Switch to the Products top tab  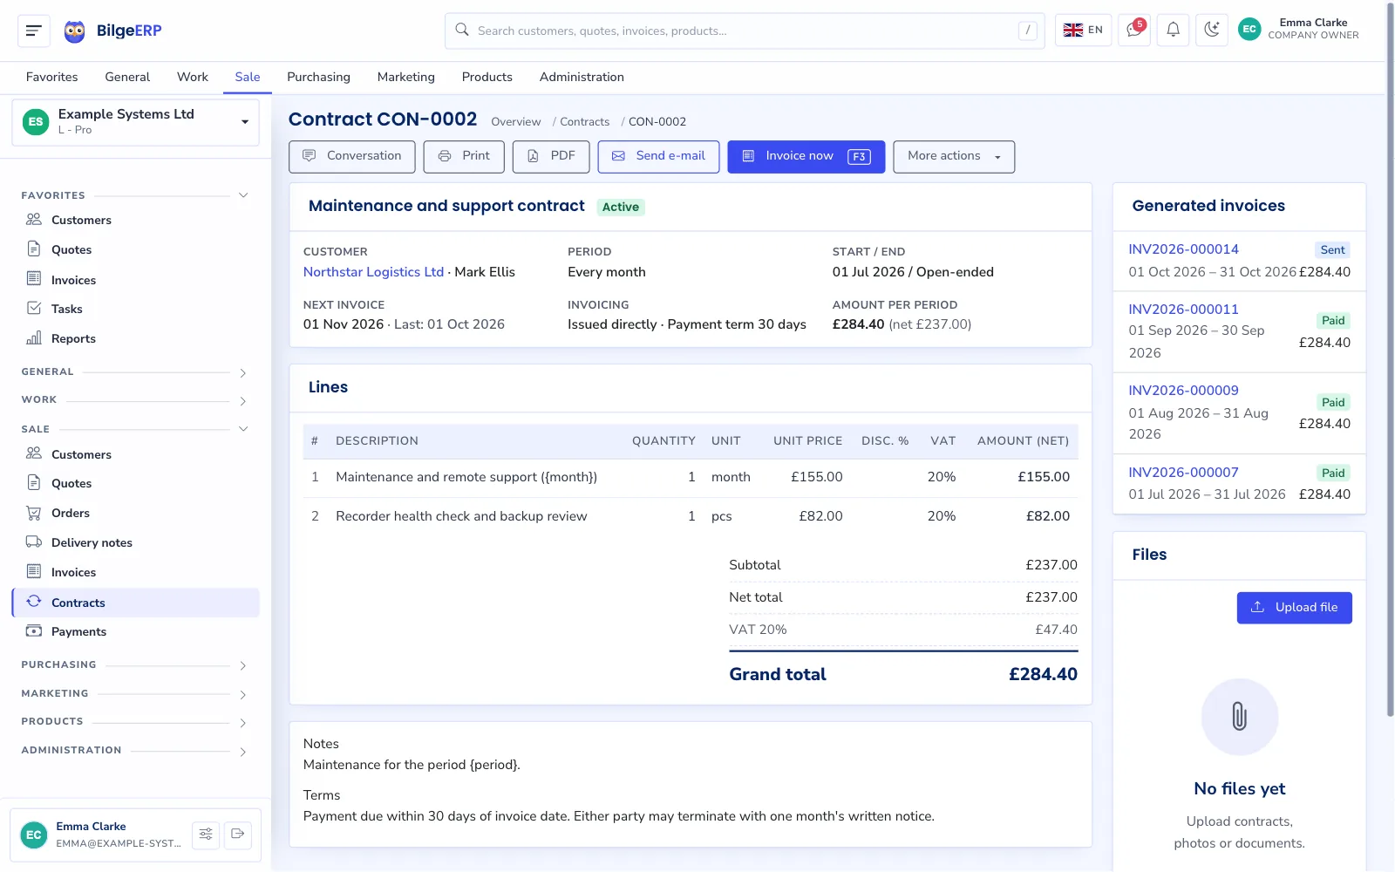point(487,77)
